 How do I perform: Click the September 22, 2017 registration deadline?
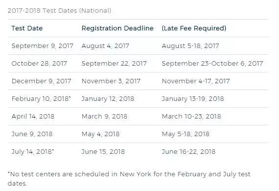114,63
